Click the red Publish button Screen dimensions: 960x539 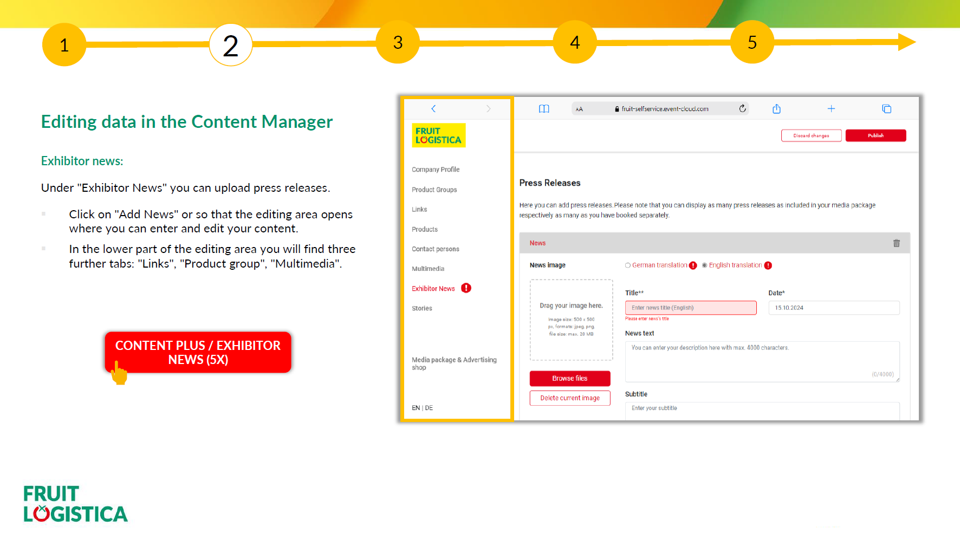coord(875,135)
